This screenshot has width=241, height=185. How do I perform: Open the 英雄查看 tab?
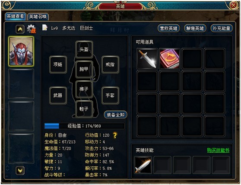point(16,16)
